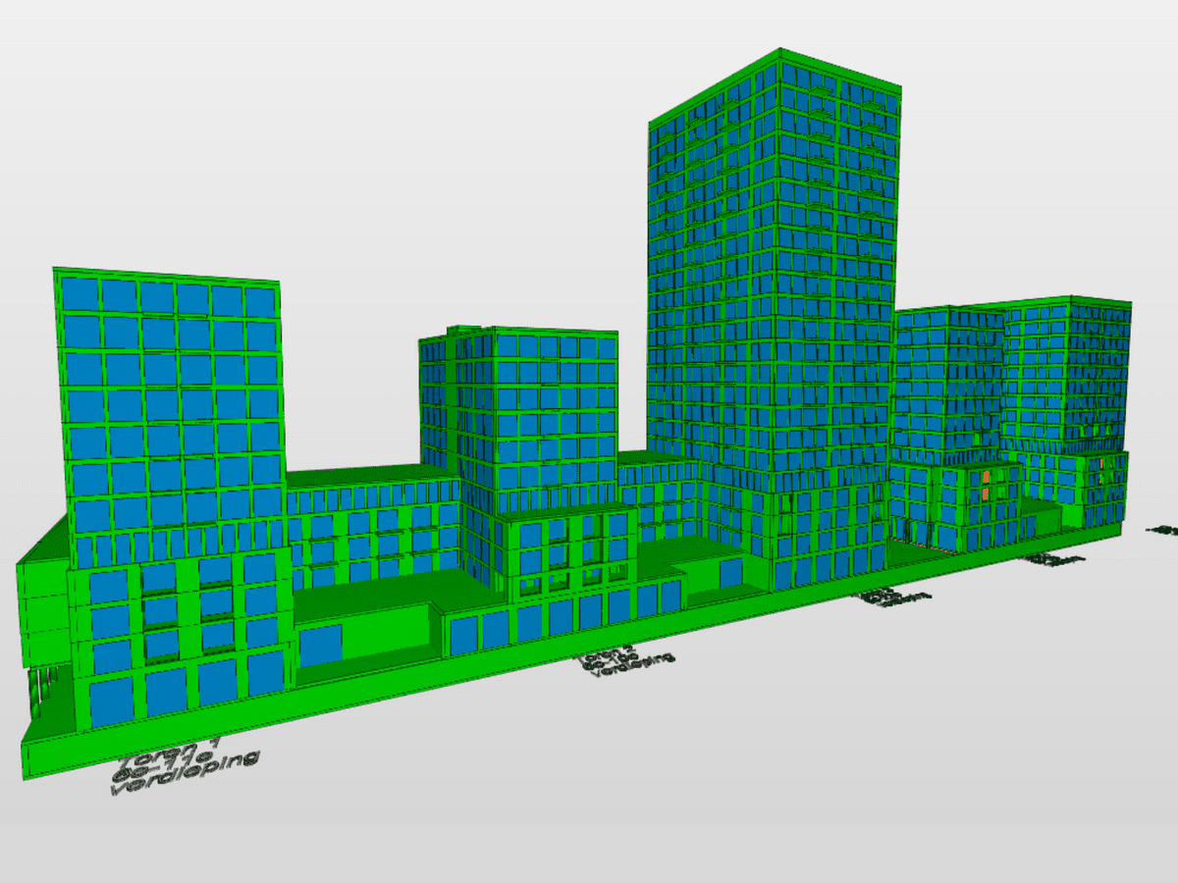Click the cut-off annotation at far right edge

[1164, 530]
